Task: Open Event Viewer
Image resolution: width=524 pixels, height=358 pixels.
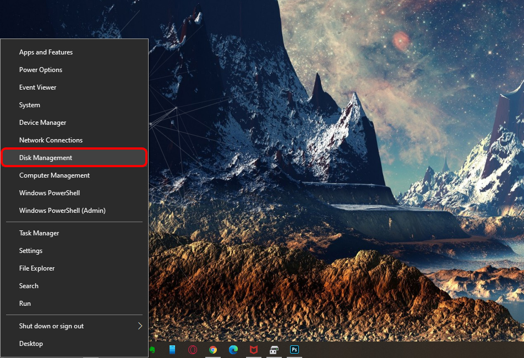Action: coord(38,87)
